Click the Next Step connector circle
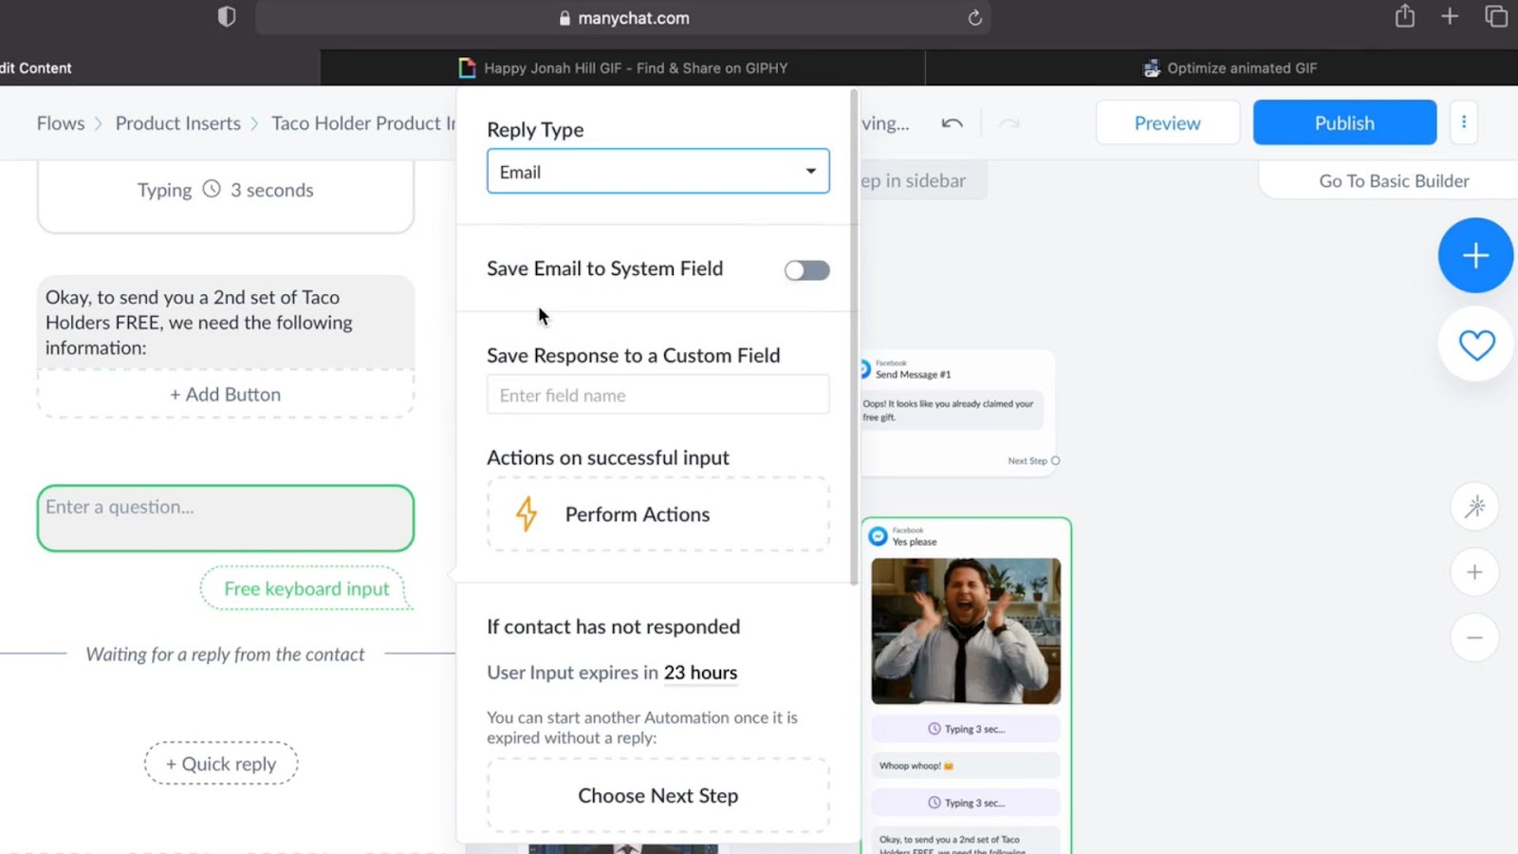Image resolution: width=1518 pixels, height=854 pixels. pyautogui.click(x=1055, y=461)
